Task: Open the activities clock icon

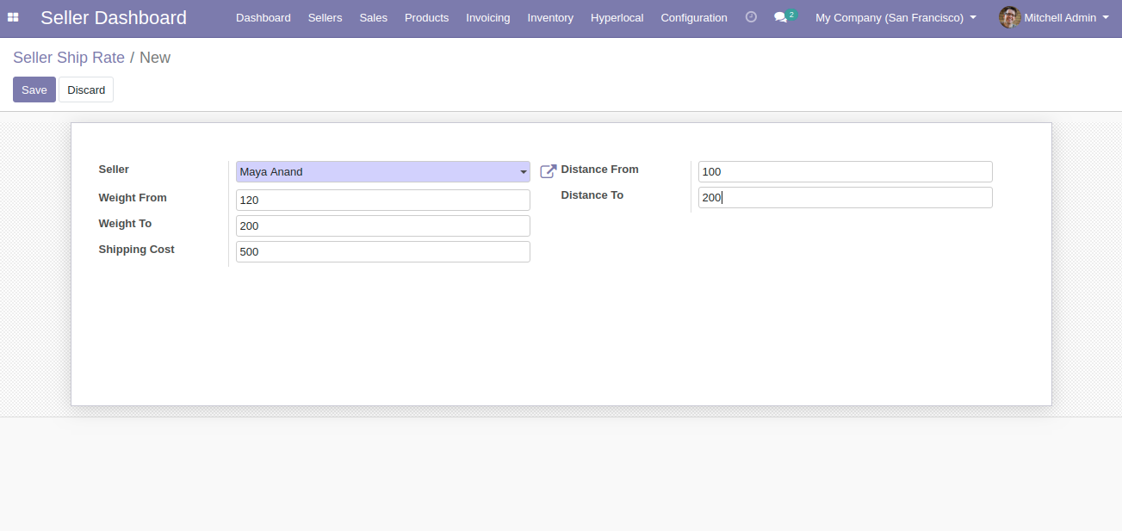Action: [751, 17]
